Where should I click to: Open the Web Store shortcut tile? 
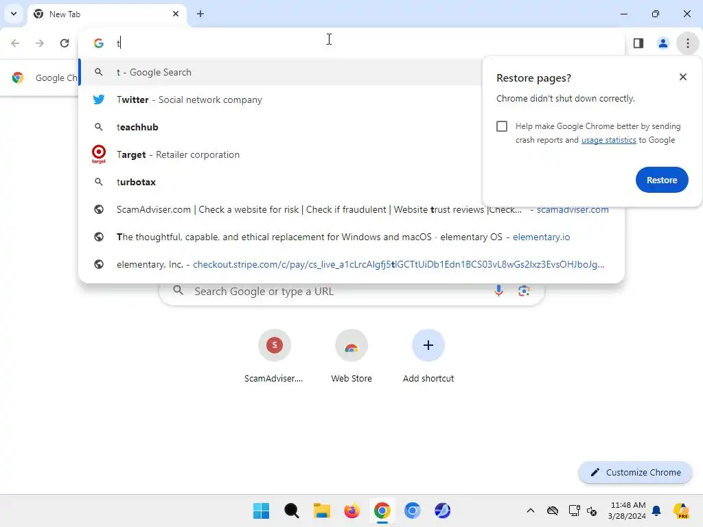click(x=351, y=356)
